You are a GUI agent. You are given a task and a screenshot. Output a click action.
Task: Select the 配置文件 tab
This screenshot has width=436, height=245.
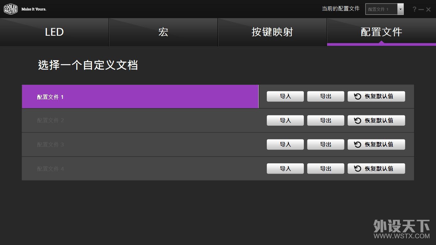[381, 32]
